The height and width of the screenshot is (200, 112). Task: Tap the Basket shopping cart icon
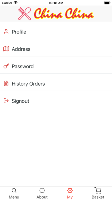pos(98,191)
